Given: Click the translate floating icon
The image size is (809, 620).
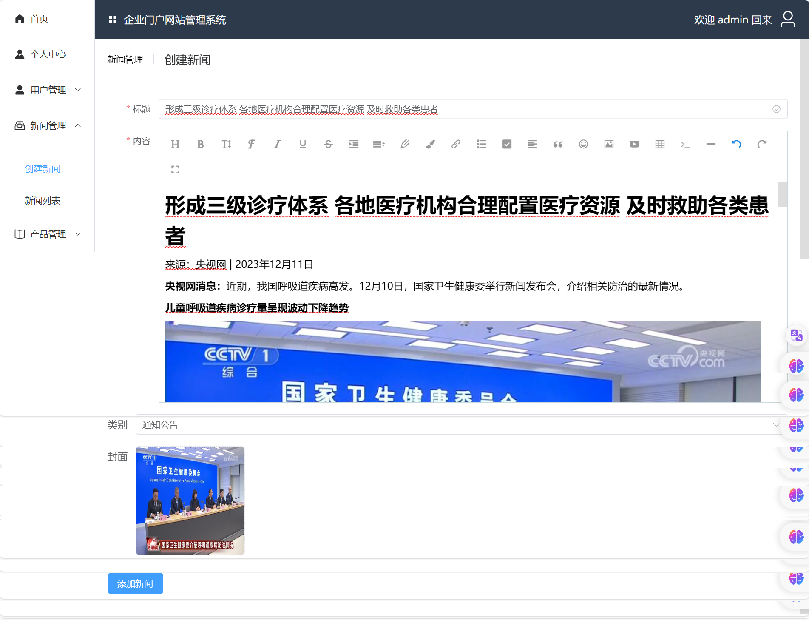Looking at the screenshot, I should [x=796, y=335].
